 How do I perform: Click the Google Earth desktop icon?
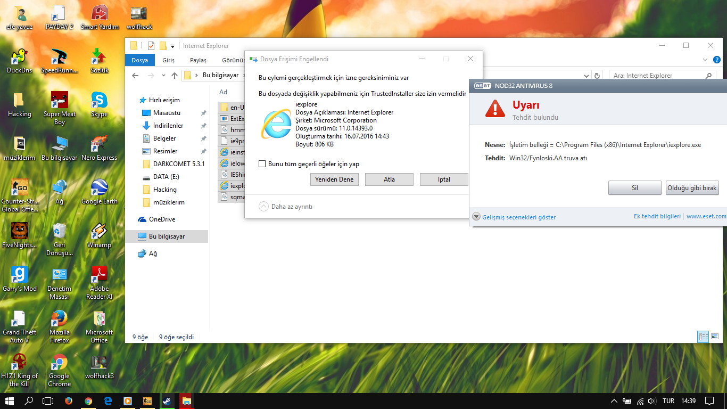tap(100, 191)
